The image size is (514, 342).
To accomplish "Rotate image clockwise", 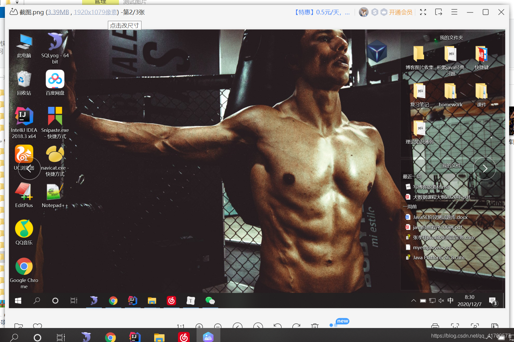I will pyautogui.click(x=296, y=326).
